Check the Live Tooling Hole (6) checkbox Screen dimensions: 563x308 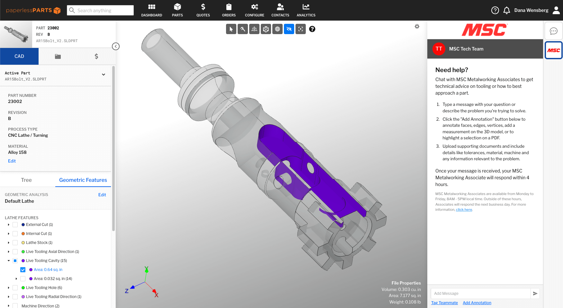pos(15,288)
